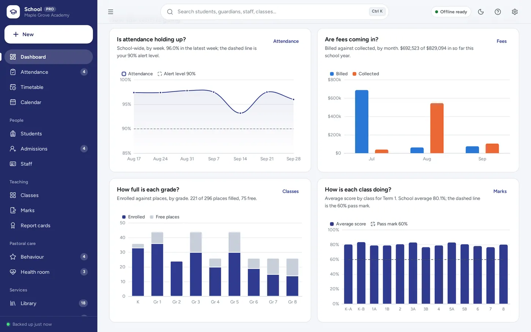Click the Ctrl K shortcut badge
The height and width of the screenshot is (332, 531).
[377, 12]
